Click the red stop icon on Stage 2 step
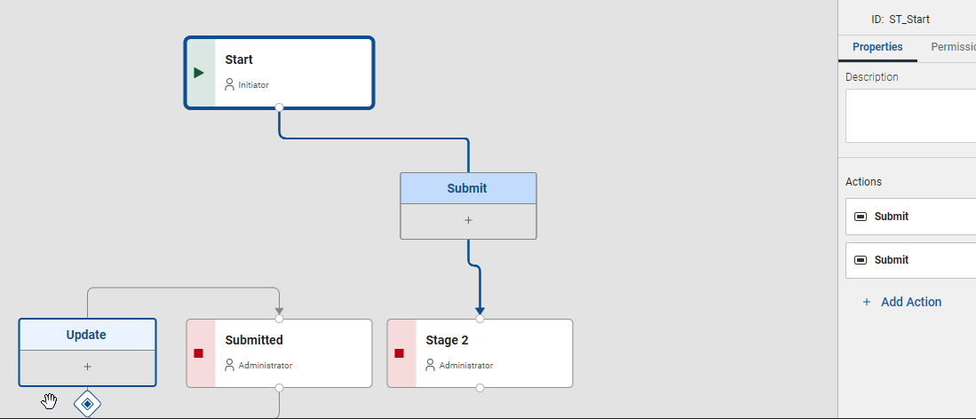Screen dimensions: 976x419 399,353
